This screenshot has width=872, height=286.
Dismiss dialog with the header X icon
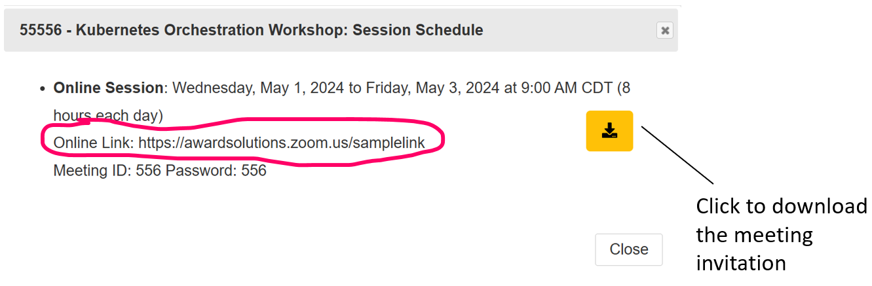click(x=664, y=30)
